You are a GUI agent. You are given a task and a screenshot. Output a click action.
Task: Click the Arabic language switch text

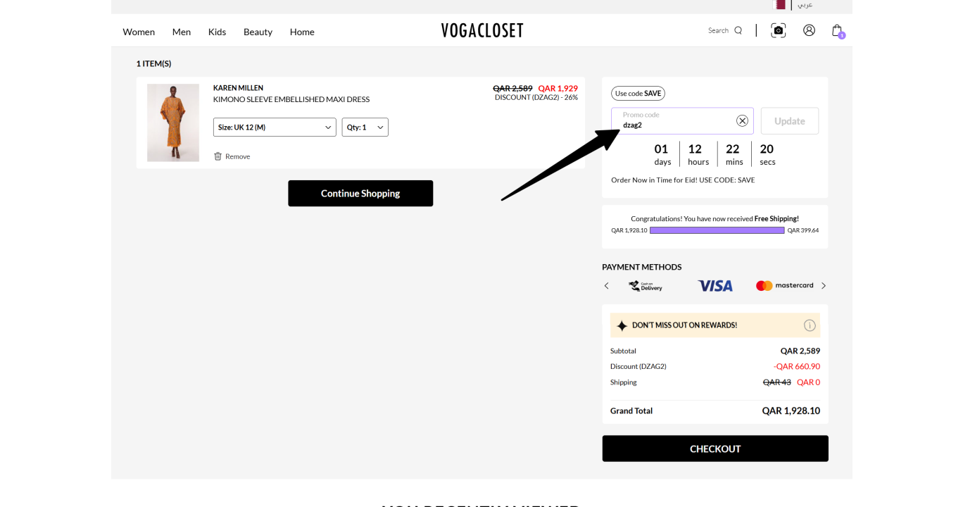(805, 4)
